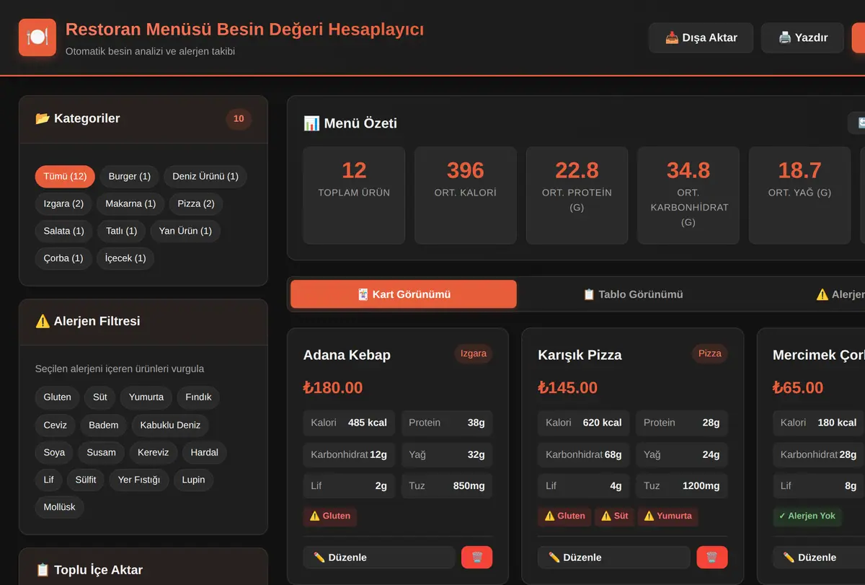Switch to Tablo Görünümü tab
Screen dimensions: 865x585
point(633,294)
